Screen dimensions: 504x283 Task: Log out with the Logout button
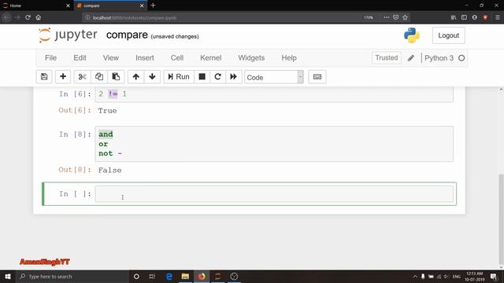pos(448,35)
